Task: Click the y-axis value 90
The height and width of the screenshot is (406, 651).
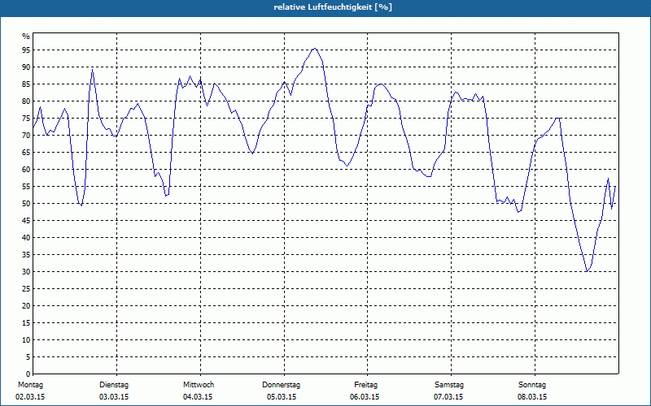Action: (26, 67)
